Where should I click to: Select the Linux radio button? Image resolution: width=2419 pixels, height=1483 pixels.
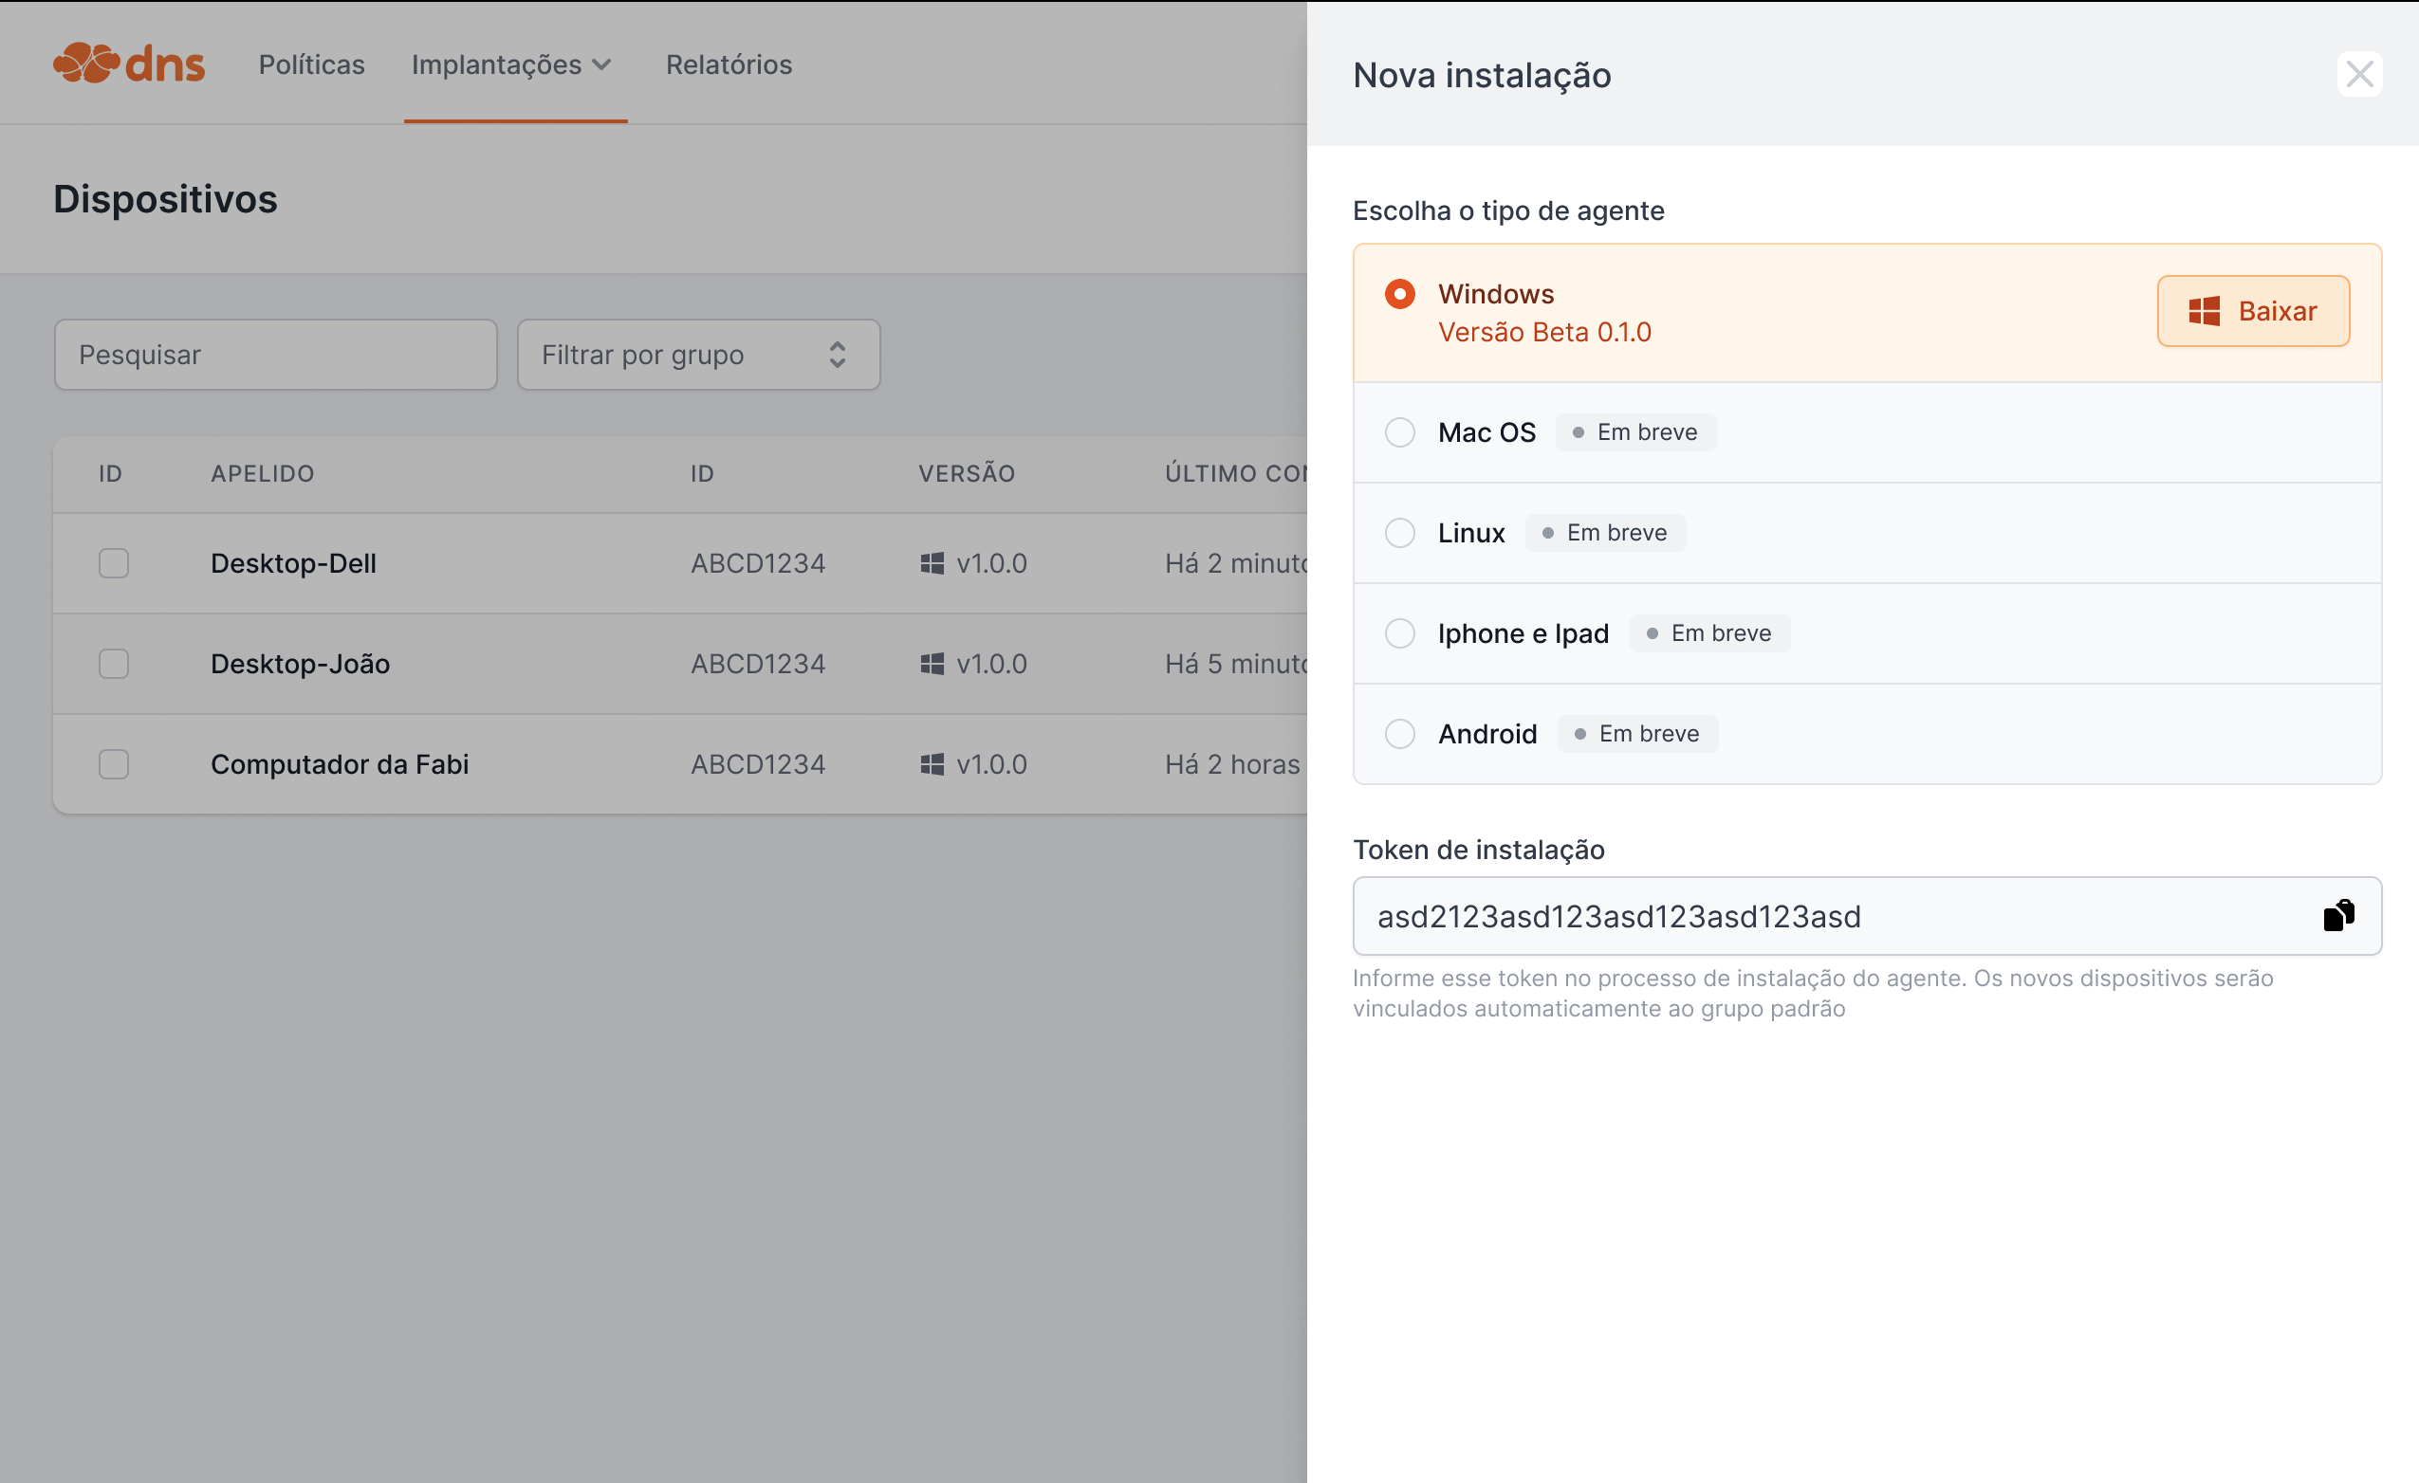click(1400, 533)
